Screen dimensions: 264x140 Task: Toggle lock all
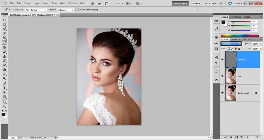239,48
